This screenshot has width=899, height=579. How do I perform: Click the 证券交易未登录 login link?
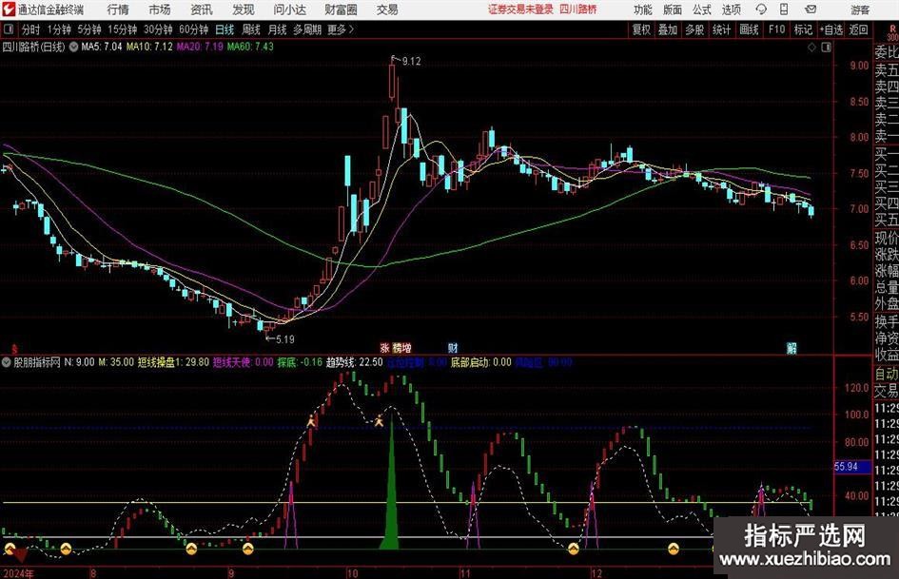pyautogui.click(x=521, y=10)
